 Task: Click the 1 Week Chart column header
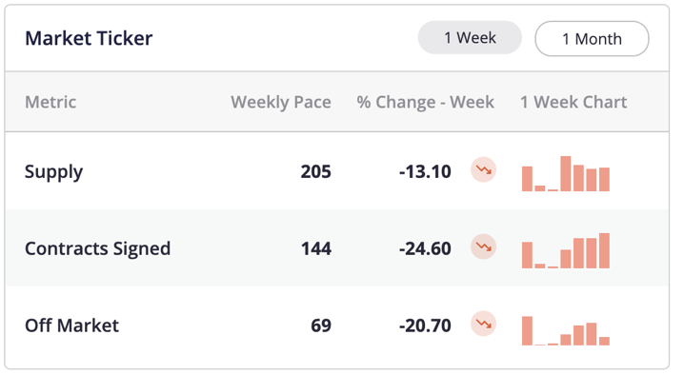coord(573,102)
